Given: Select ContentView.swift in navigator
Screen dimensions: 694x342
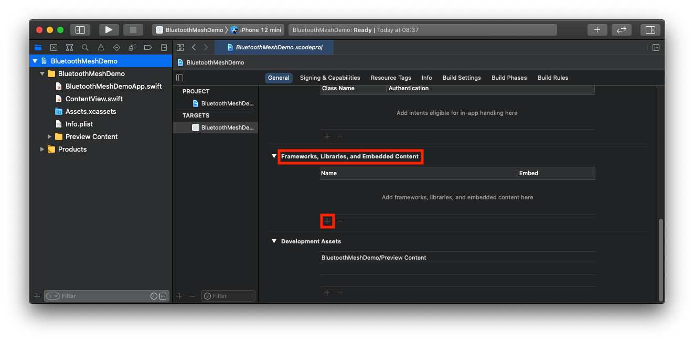Looking at the screenshot, I should [94, 99].
